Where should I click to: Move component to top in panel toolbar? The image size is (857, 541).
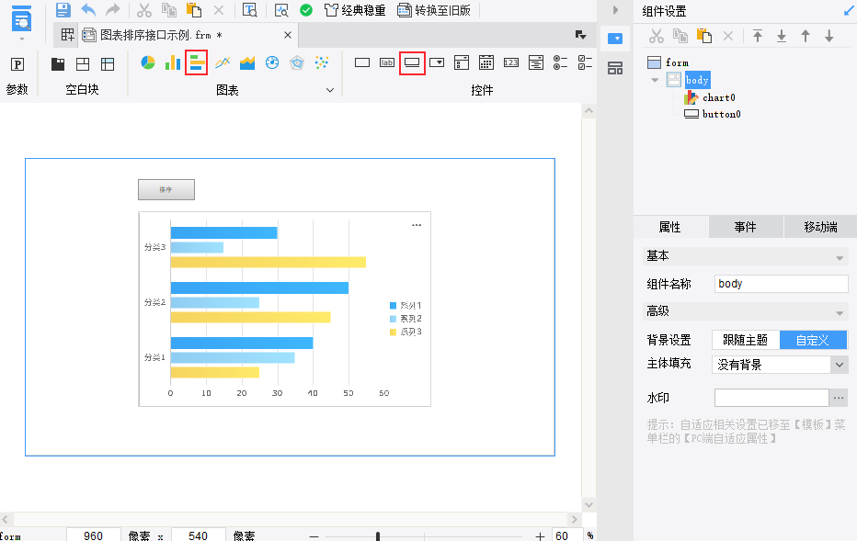[758, 36]
